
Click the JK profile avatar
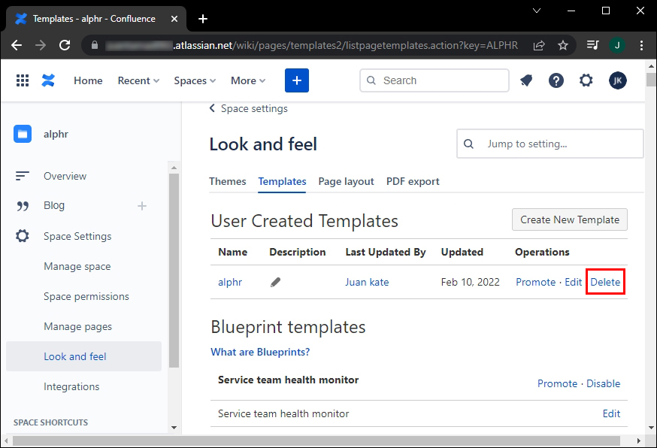617,80
